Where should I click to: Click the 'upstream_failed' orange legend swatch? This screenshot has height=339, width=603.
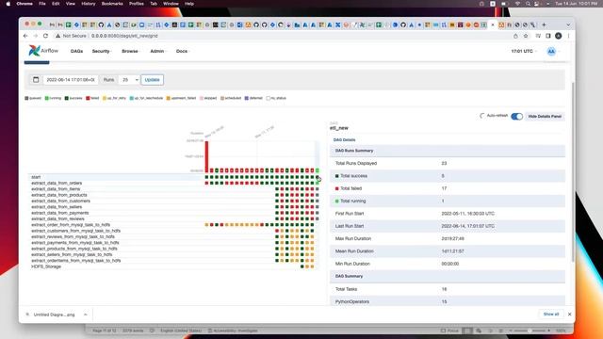pos(169,98)
